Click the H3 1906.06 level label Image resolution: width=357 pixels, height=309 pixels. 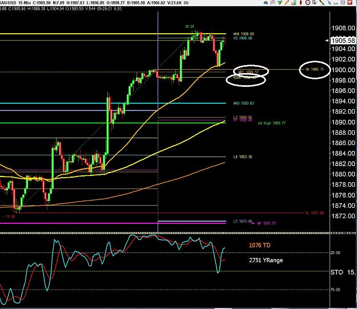click(243, 38)
